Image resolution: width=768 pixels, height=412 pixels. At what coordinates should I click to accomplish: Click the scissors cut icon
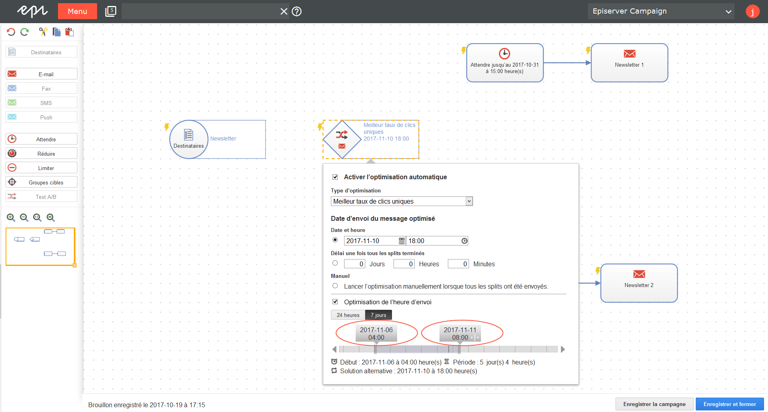pos(43,32)
